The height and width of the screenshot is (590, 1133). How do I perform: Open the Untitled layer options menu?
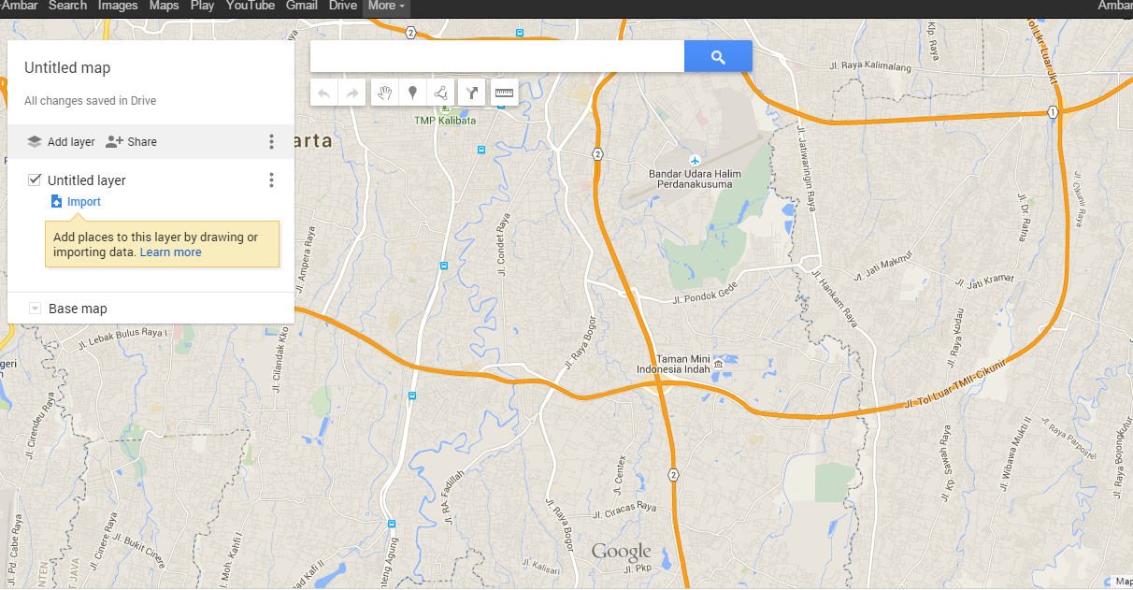pos(272,180)
